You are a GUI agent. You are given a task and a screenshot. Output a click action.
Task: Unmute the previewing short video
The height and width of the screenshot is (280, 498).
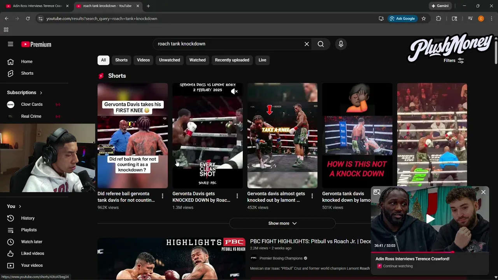pos(234,91)
